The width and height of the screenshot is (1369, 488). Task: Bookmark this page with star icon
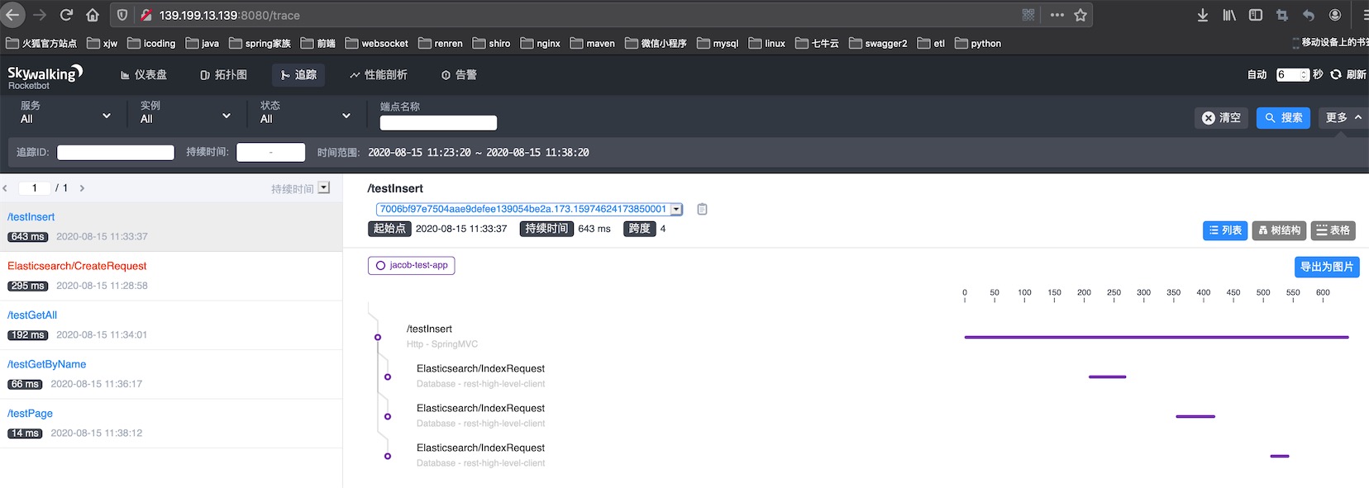coord(1080,15)
